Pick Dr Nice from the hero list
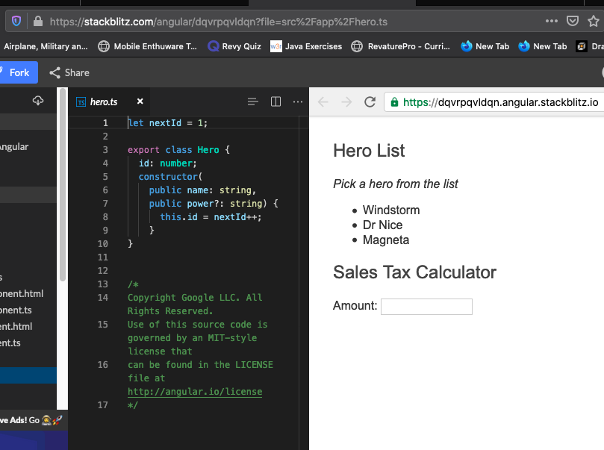Viewport: 604px width, 450px height. coord(382,225)
